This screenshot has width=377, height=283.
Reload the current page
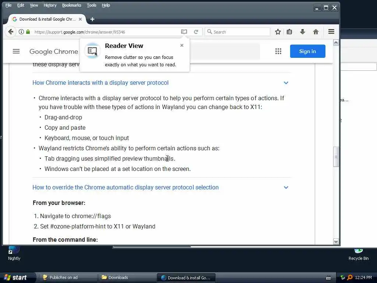196,32
